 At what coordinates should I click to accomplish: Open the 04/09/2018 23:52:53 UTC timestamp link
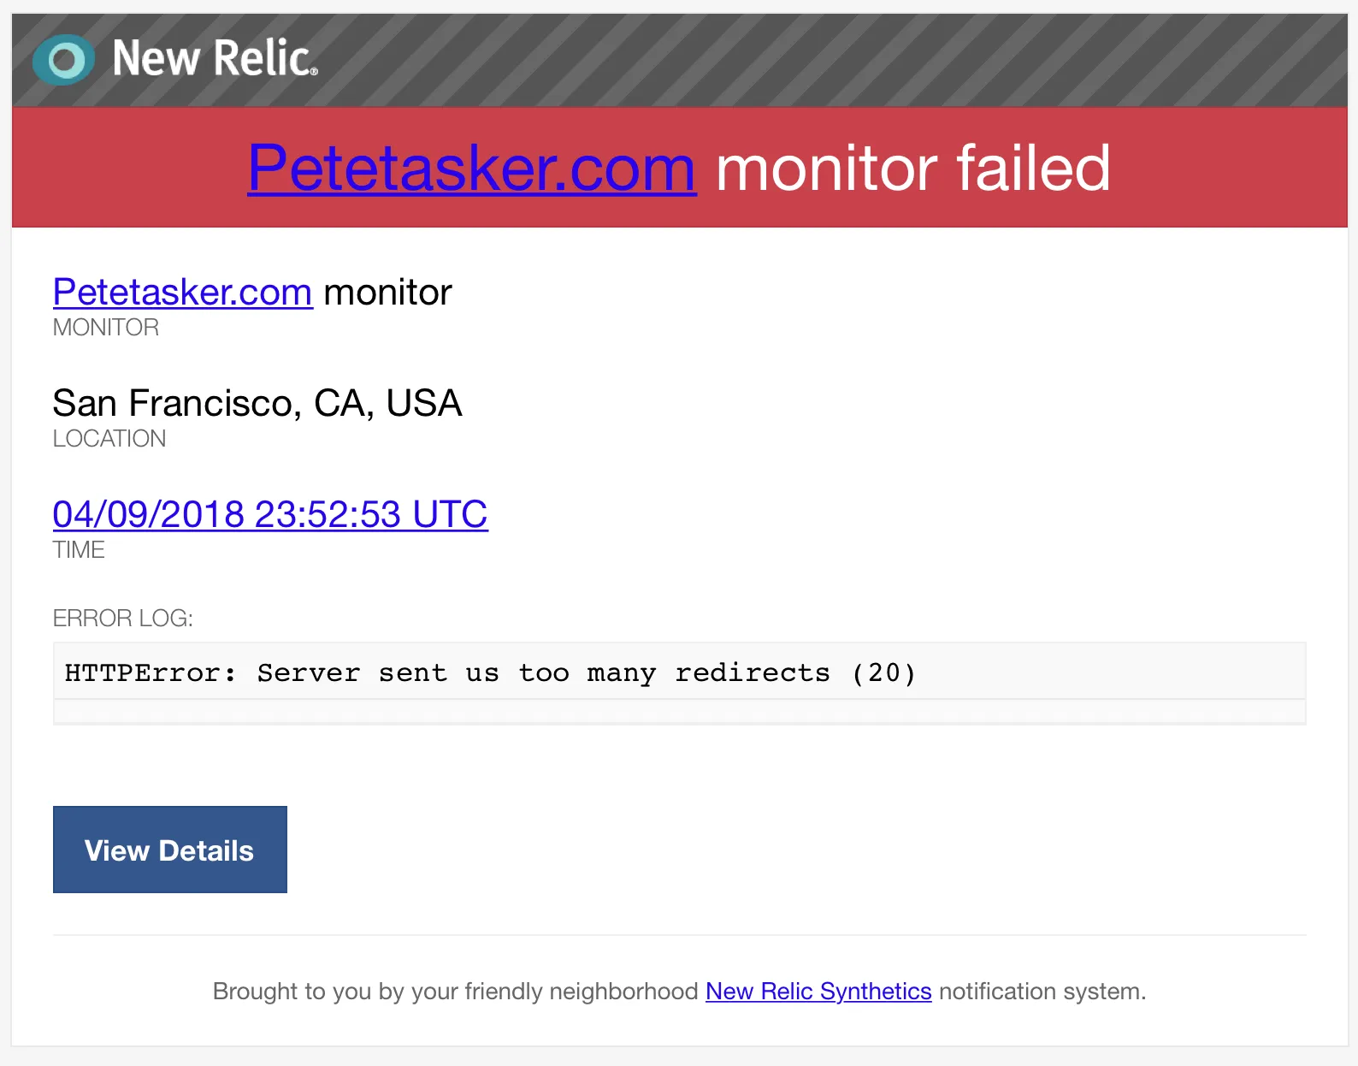(x=270, y=514)
